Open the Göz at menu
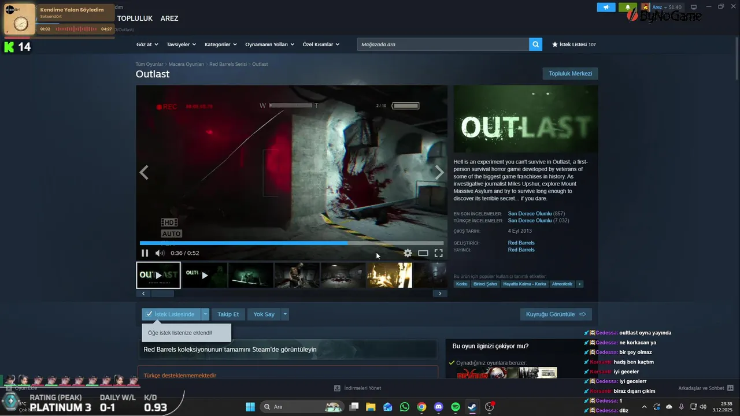Viewport: 740px width, 416px height. pos(146,44)
